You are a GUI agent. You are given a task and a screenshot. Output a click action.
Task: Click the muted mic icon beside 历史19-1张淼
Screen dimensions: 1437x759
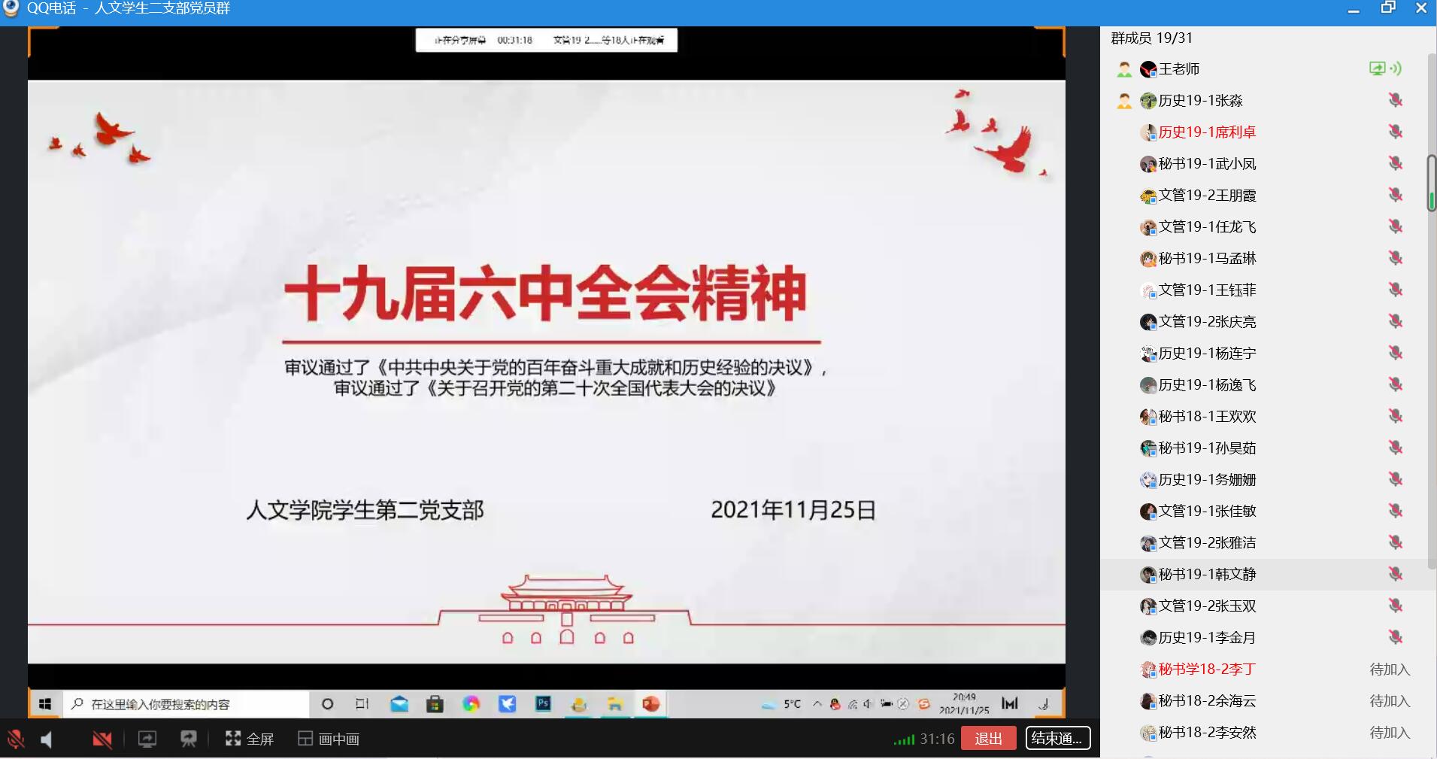tap(1396, 100)
